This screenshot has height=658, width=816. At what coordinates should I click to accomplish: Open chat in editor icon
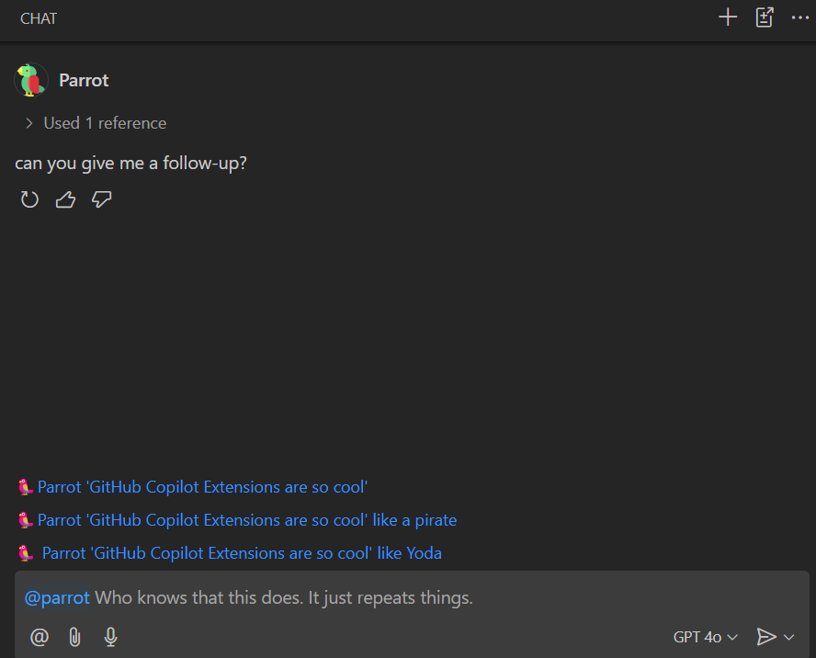(765, 17)
